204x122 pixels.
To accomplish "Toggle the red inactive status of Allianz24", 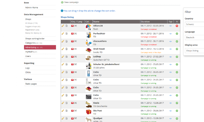I will (177, 26).
